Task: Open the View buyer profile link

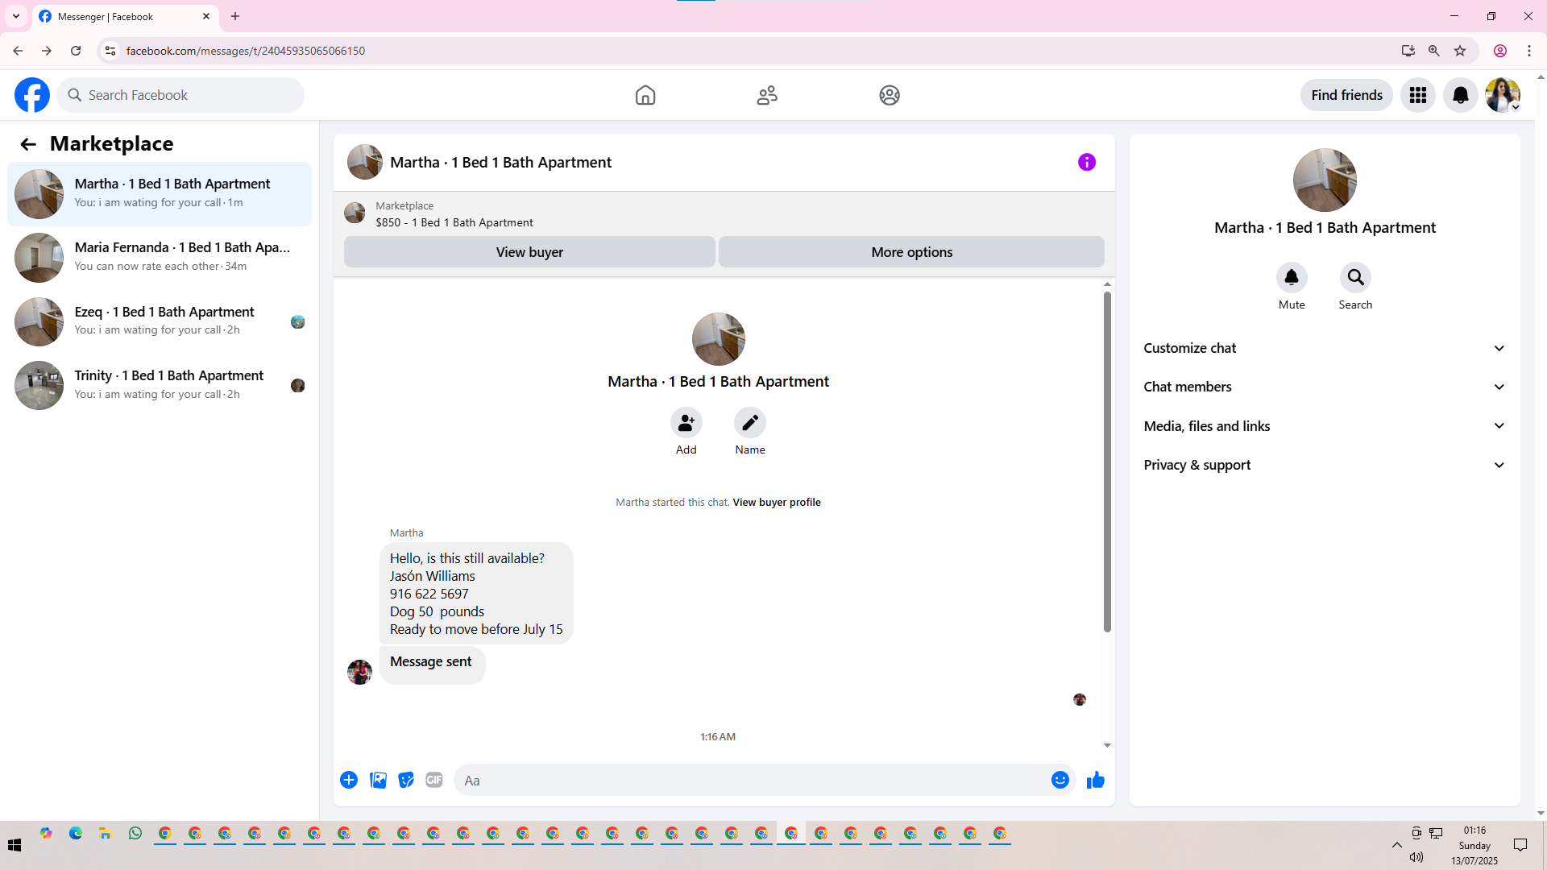Action: pyautogui.click(x=776, y=502)
